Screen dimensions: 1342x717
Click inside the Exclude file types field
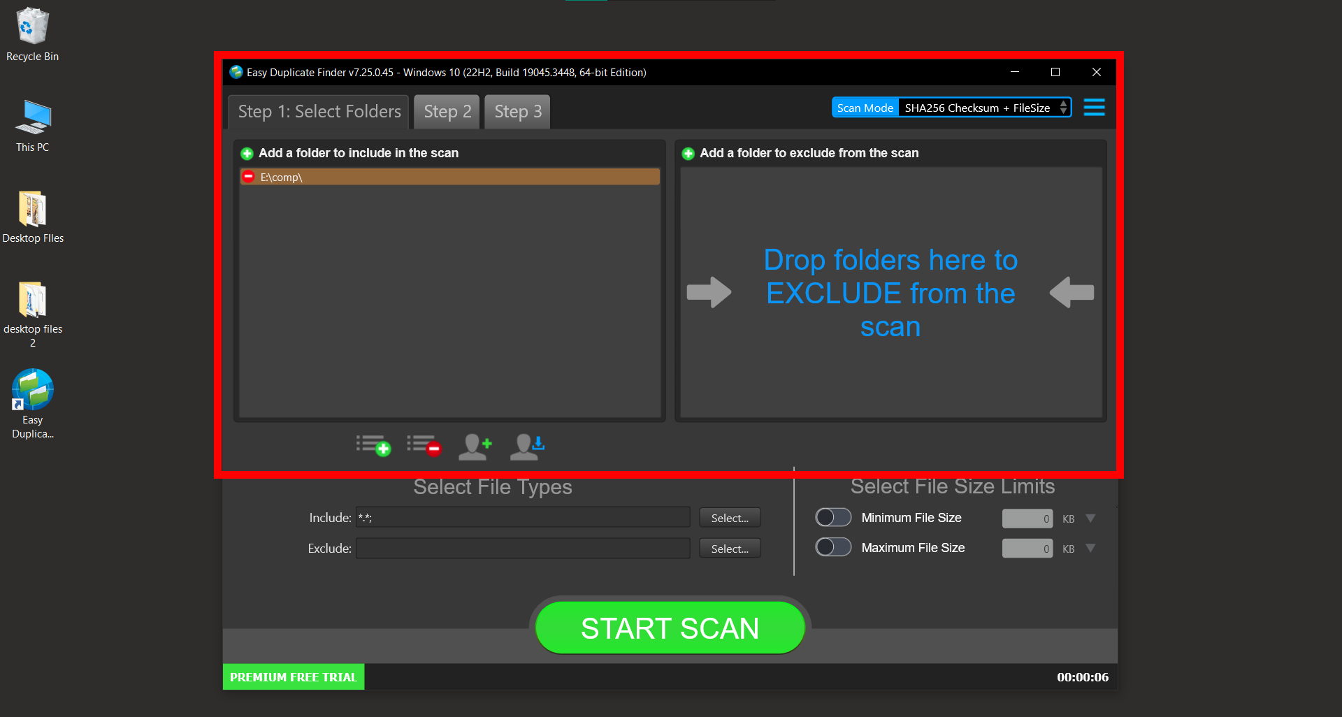pos(522,548)
